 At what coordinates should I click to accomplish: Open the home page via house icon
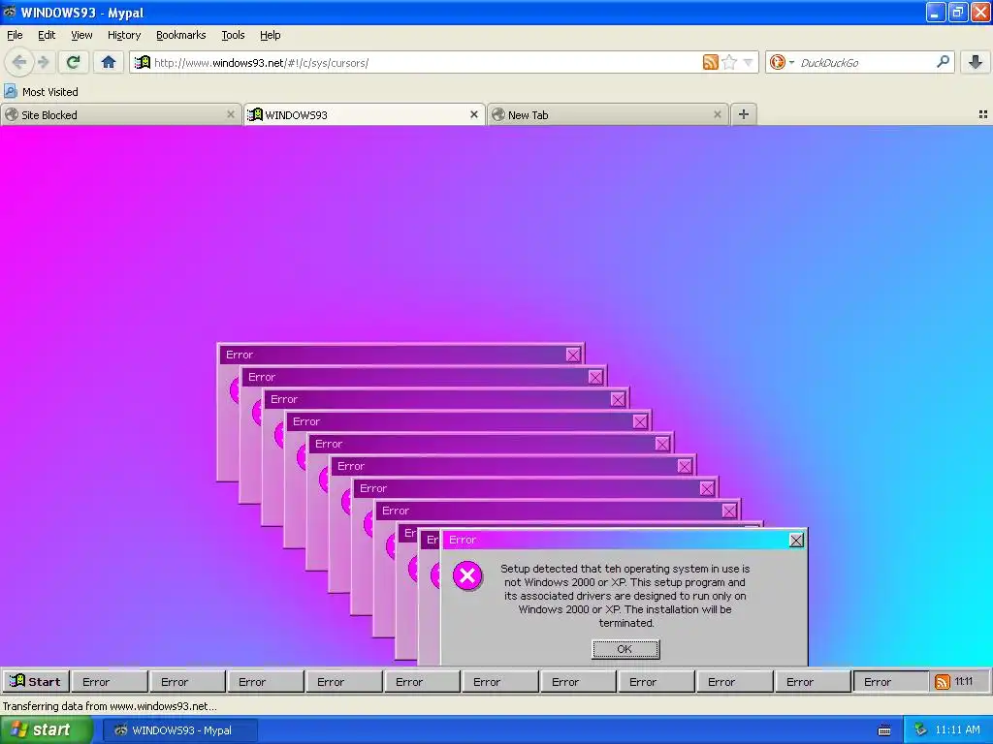tap(109, 62)
